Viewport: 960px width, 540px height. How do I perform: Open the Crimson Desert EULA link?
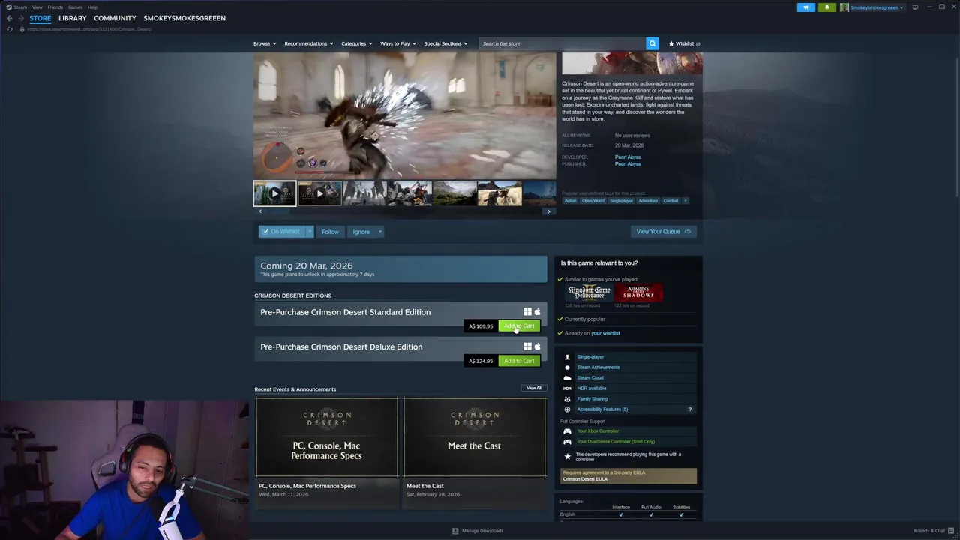tap(585, 479)
